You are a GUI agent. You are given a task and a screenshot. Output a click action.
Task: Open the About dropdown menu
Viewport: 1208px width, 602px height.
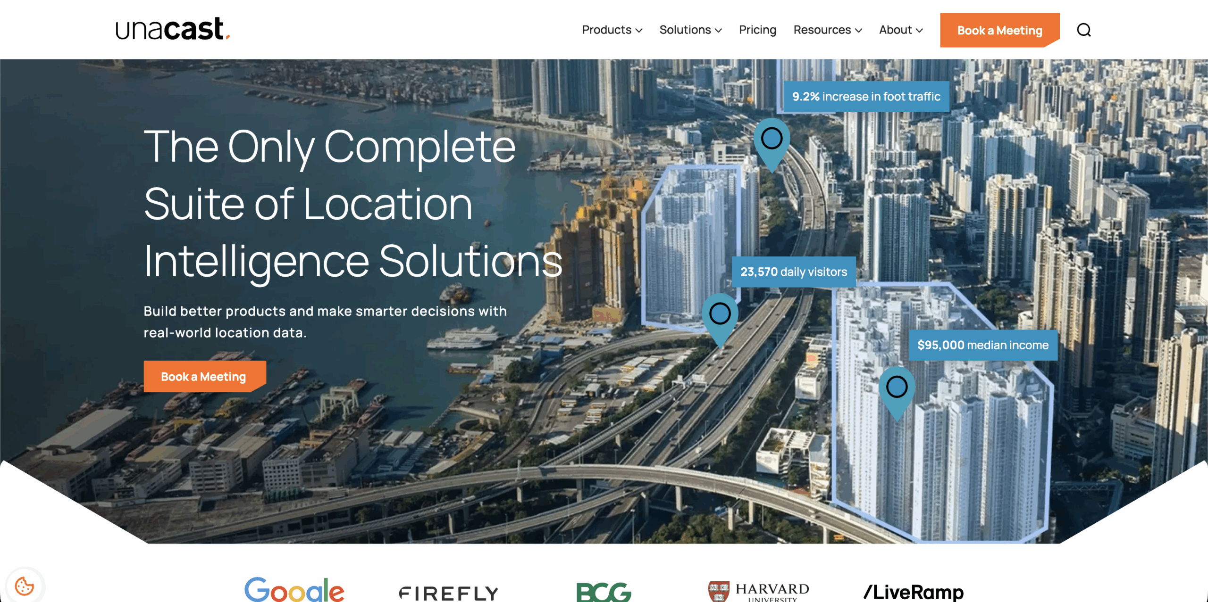pyautogui.click(x=901, y=30)
